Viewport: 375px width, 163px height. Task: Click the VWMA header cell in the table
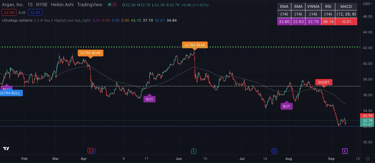point(313,6)
